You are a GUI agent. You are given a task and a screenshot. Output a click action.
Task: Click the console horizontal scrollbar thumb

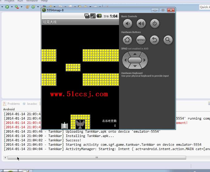(97, 158)
